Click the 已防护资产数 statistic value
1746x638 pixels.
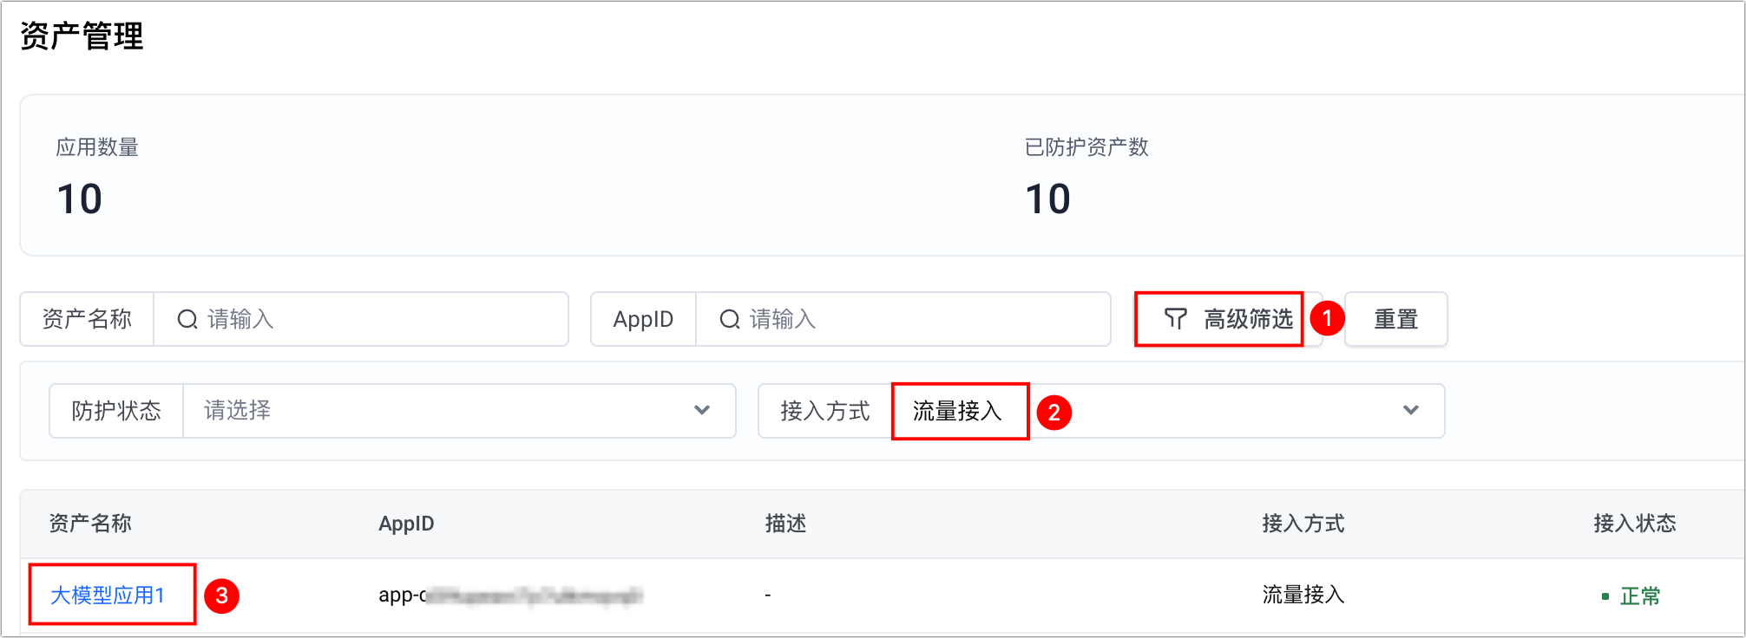click(x=1047, y=199)
